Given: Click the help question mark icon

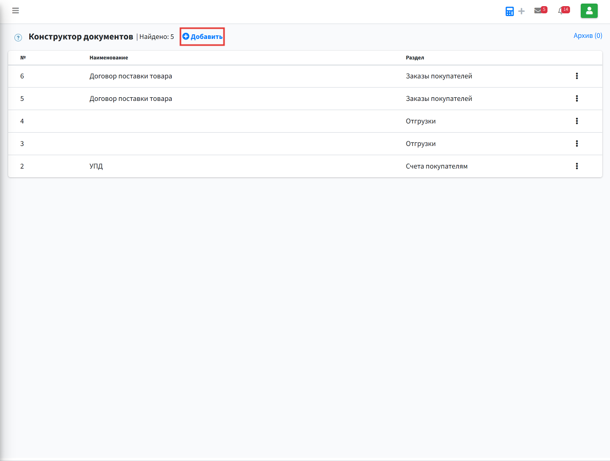Looking at the screenshot, I should (x=18, y=37).
